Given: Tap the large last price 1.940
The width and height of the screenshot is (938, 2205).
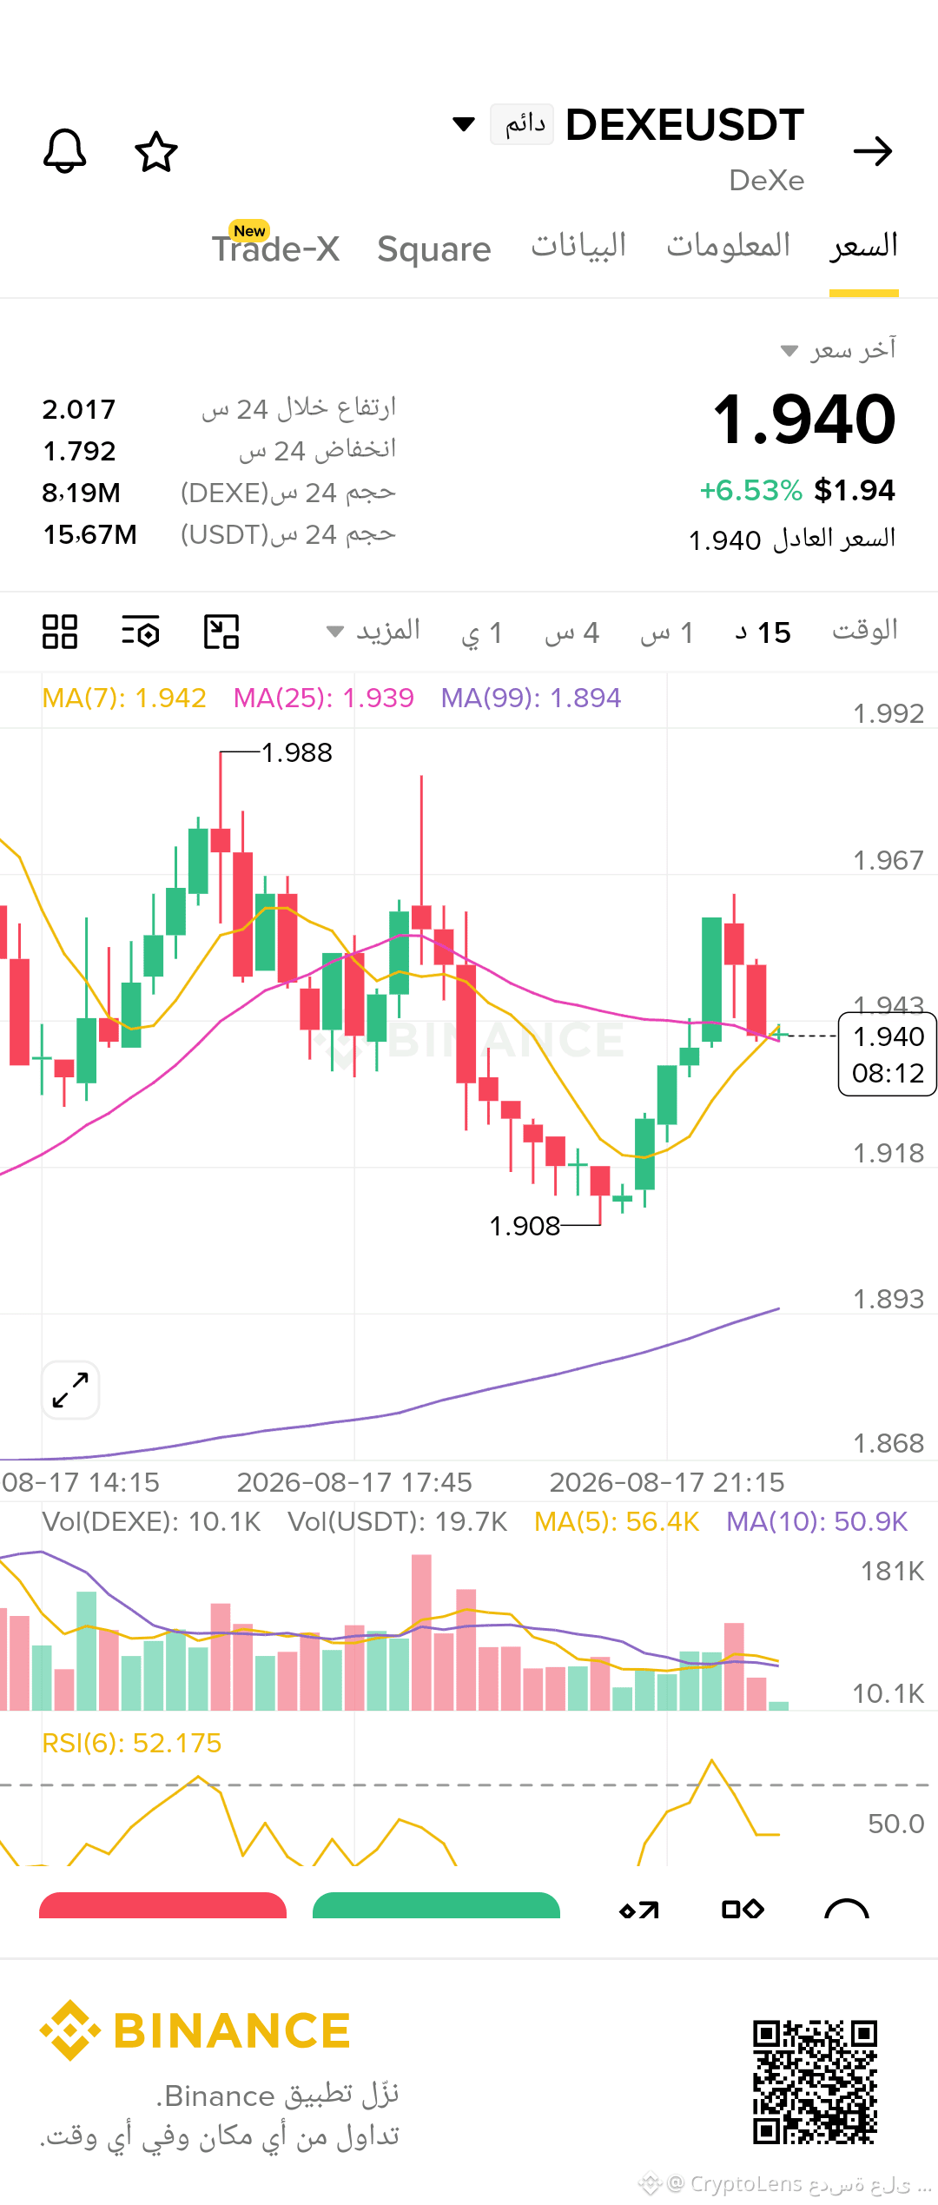Looking at the screenshot, I should pyautogui.click(x=804, y=420).
